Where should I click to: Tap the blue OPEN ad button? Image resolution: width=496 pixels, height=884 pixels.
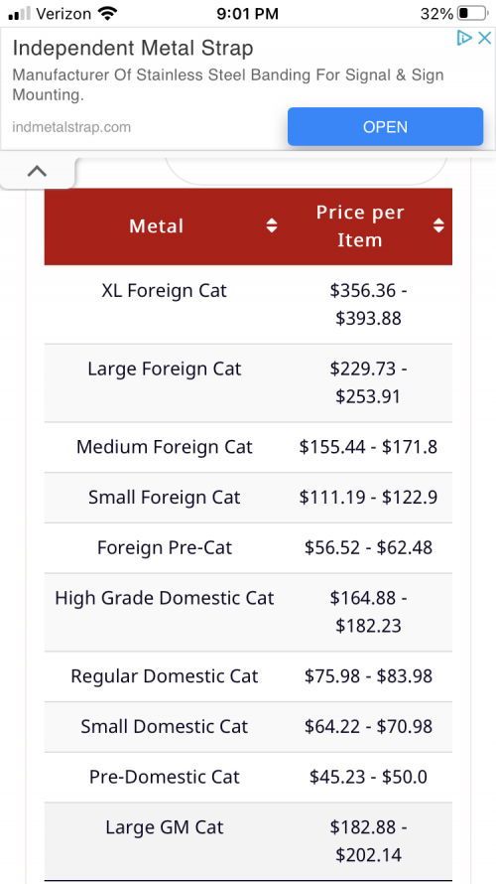click(385, 127)
